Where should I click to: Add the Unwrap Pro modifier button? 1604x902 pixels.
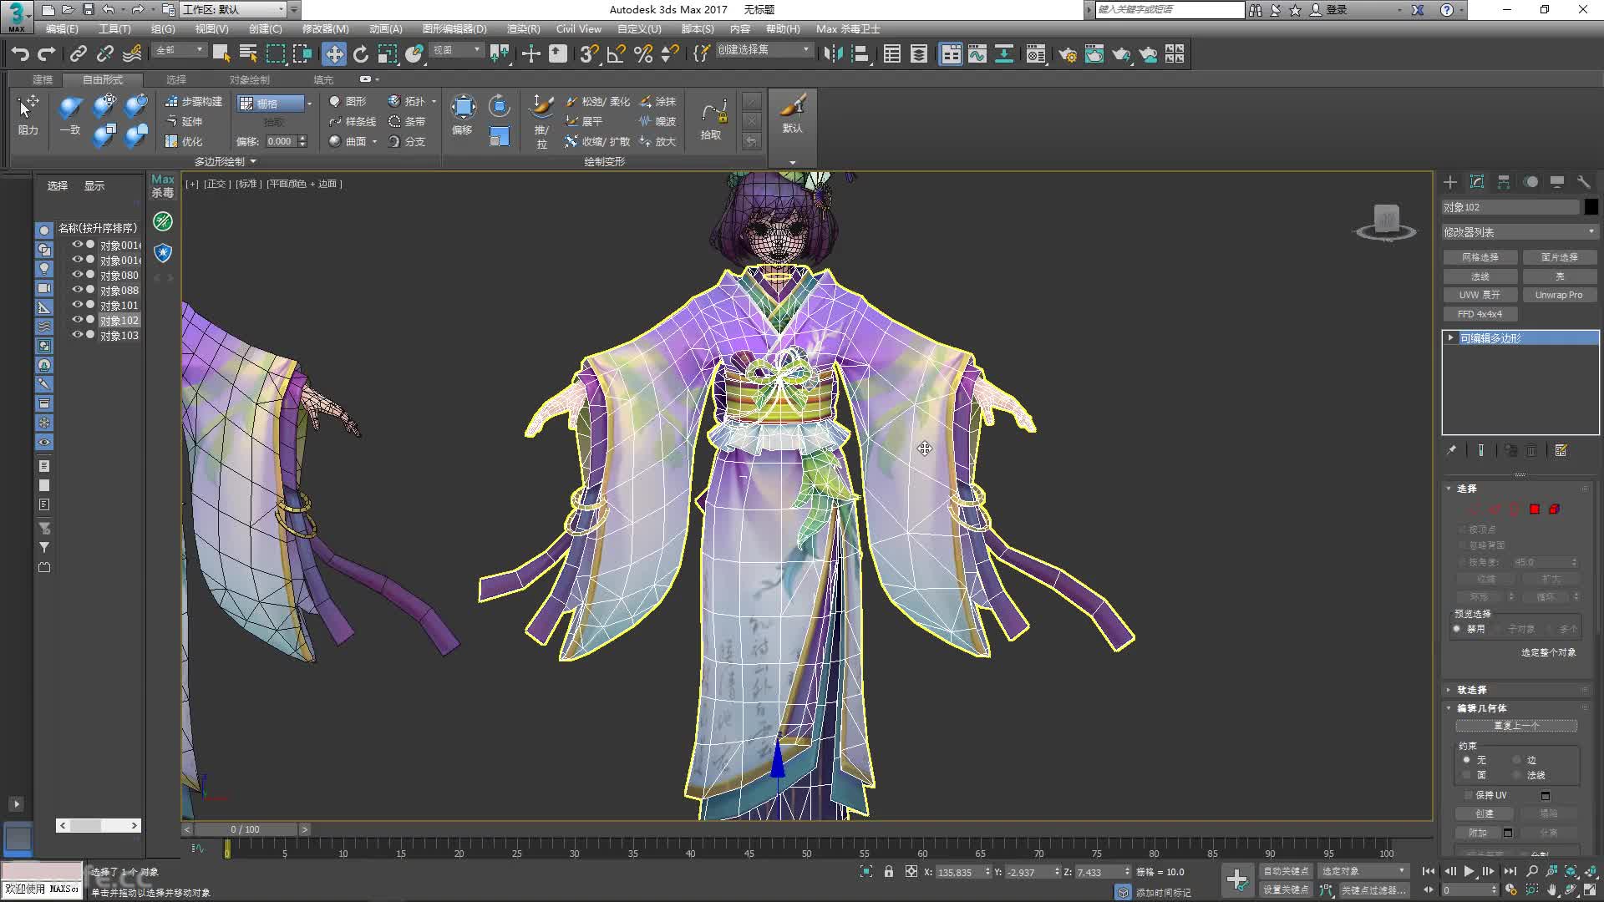[1559, 295]
